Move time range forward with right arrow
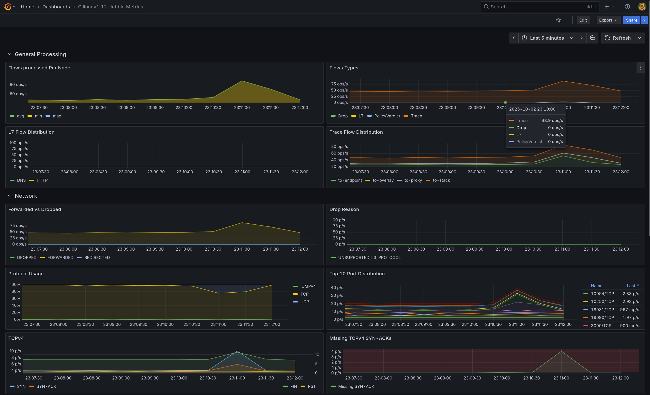650x395 pixels. pyautogui.click(x=582, y=38)
